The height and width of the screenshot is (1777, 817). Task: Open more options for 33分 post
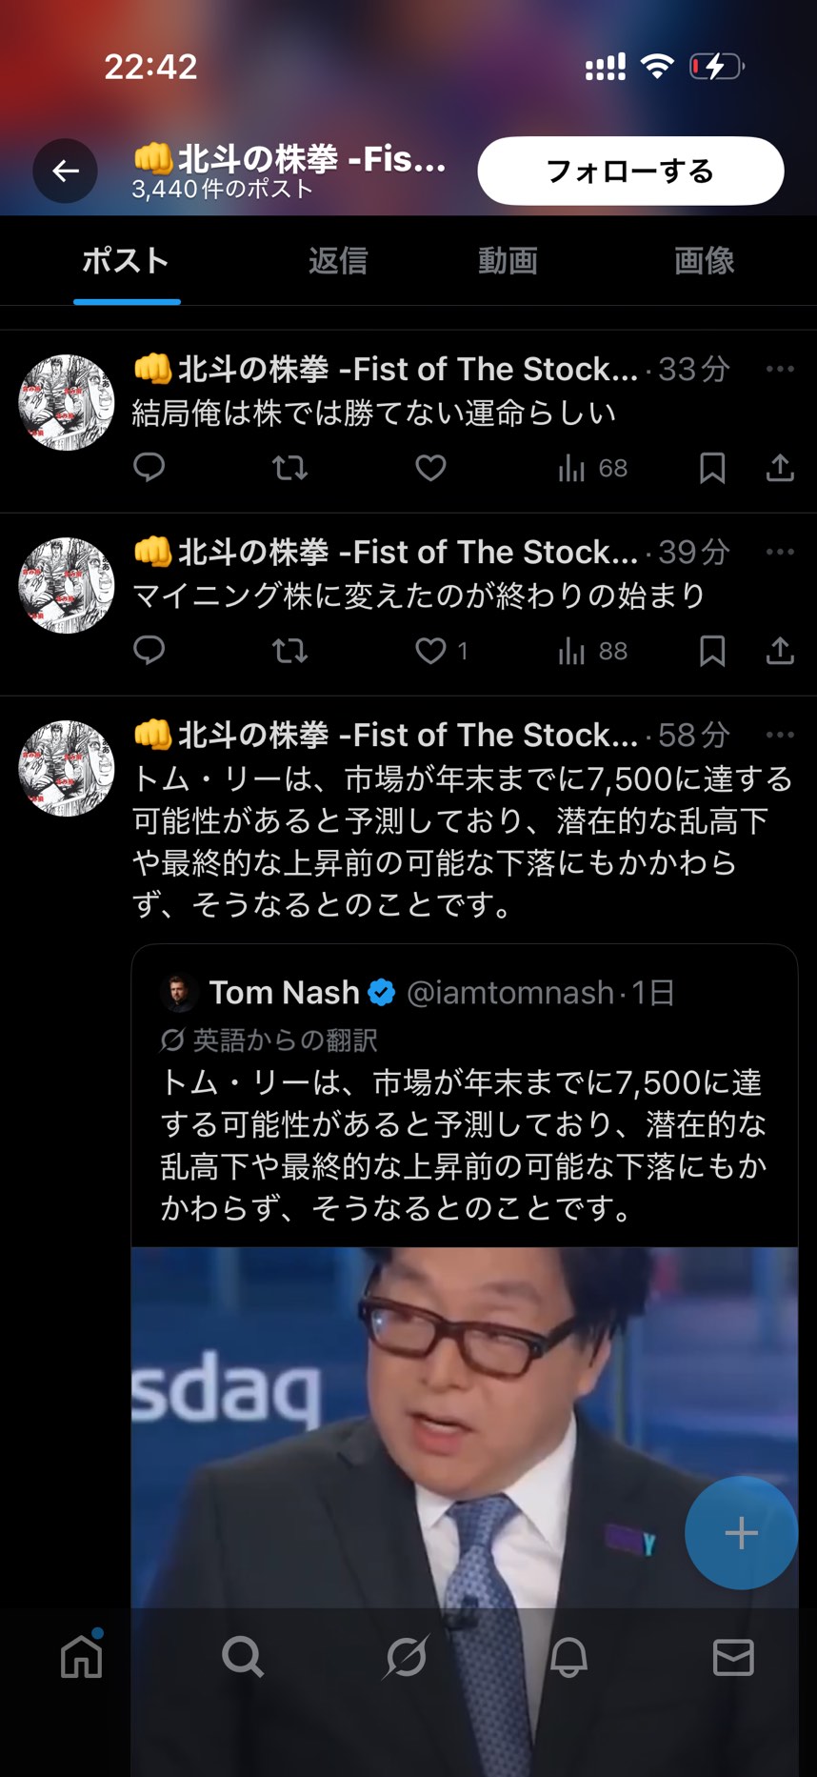[780, 369]
